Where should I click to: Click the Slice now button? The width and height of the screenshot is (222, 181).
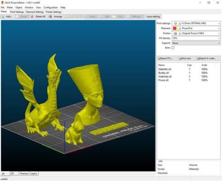click(185, 58)
